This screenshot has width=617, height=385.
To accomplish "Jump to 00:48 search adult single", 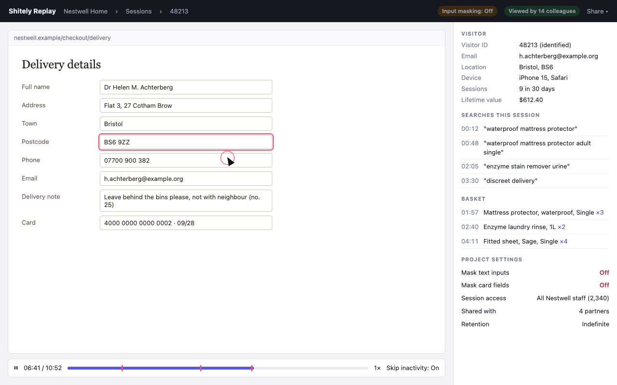I will click(x=535, y=148).
